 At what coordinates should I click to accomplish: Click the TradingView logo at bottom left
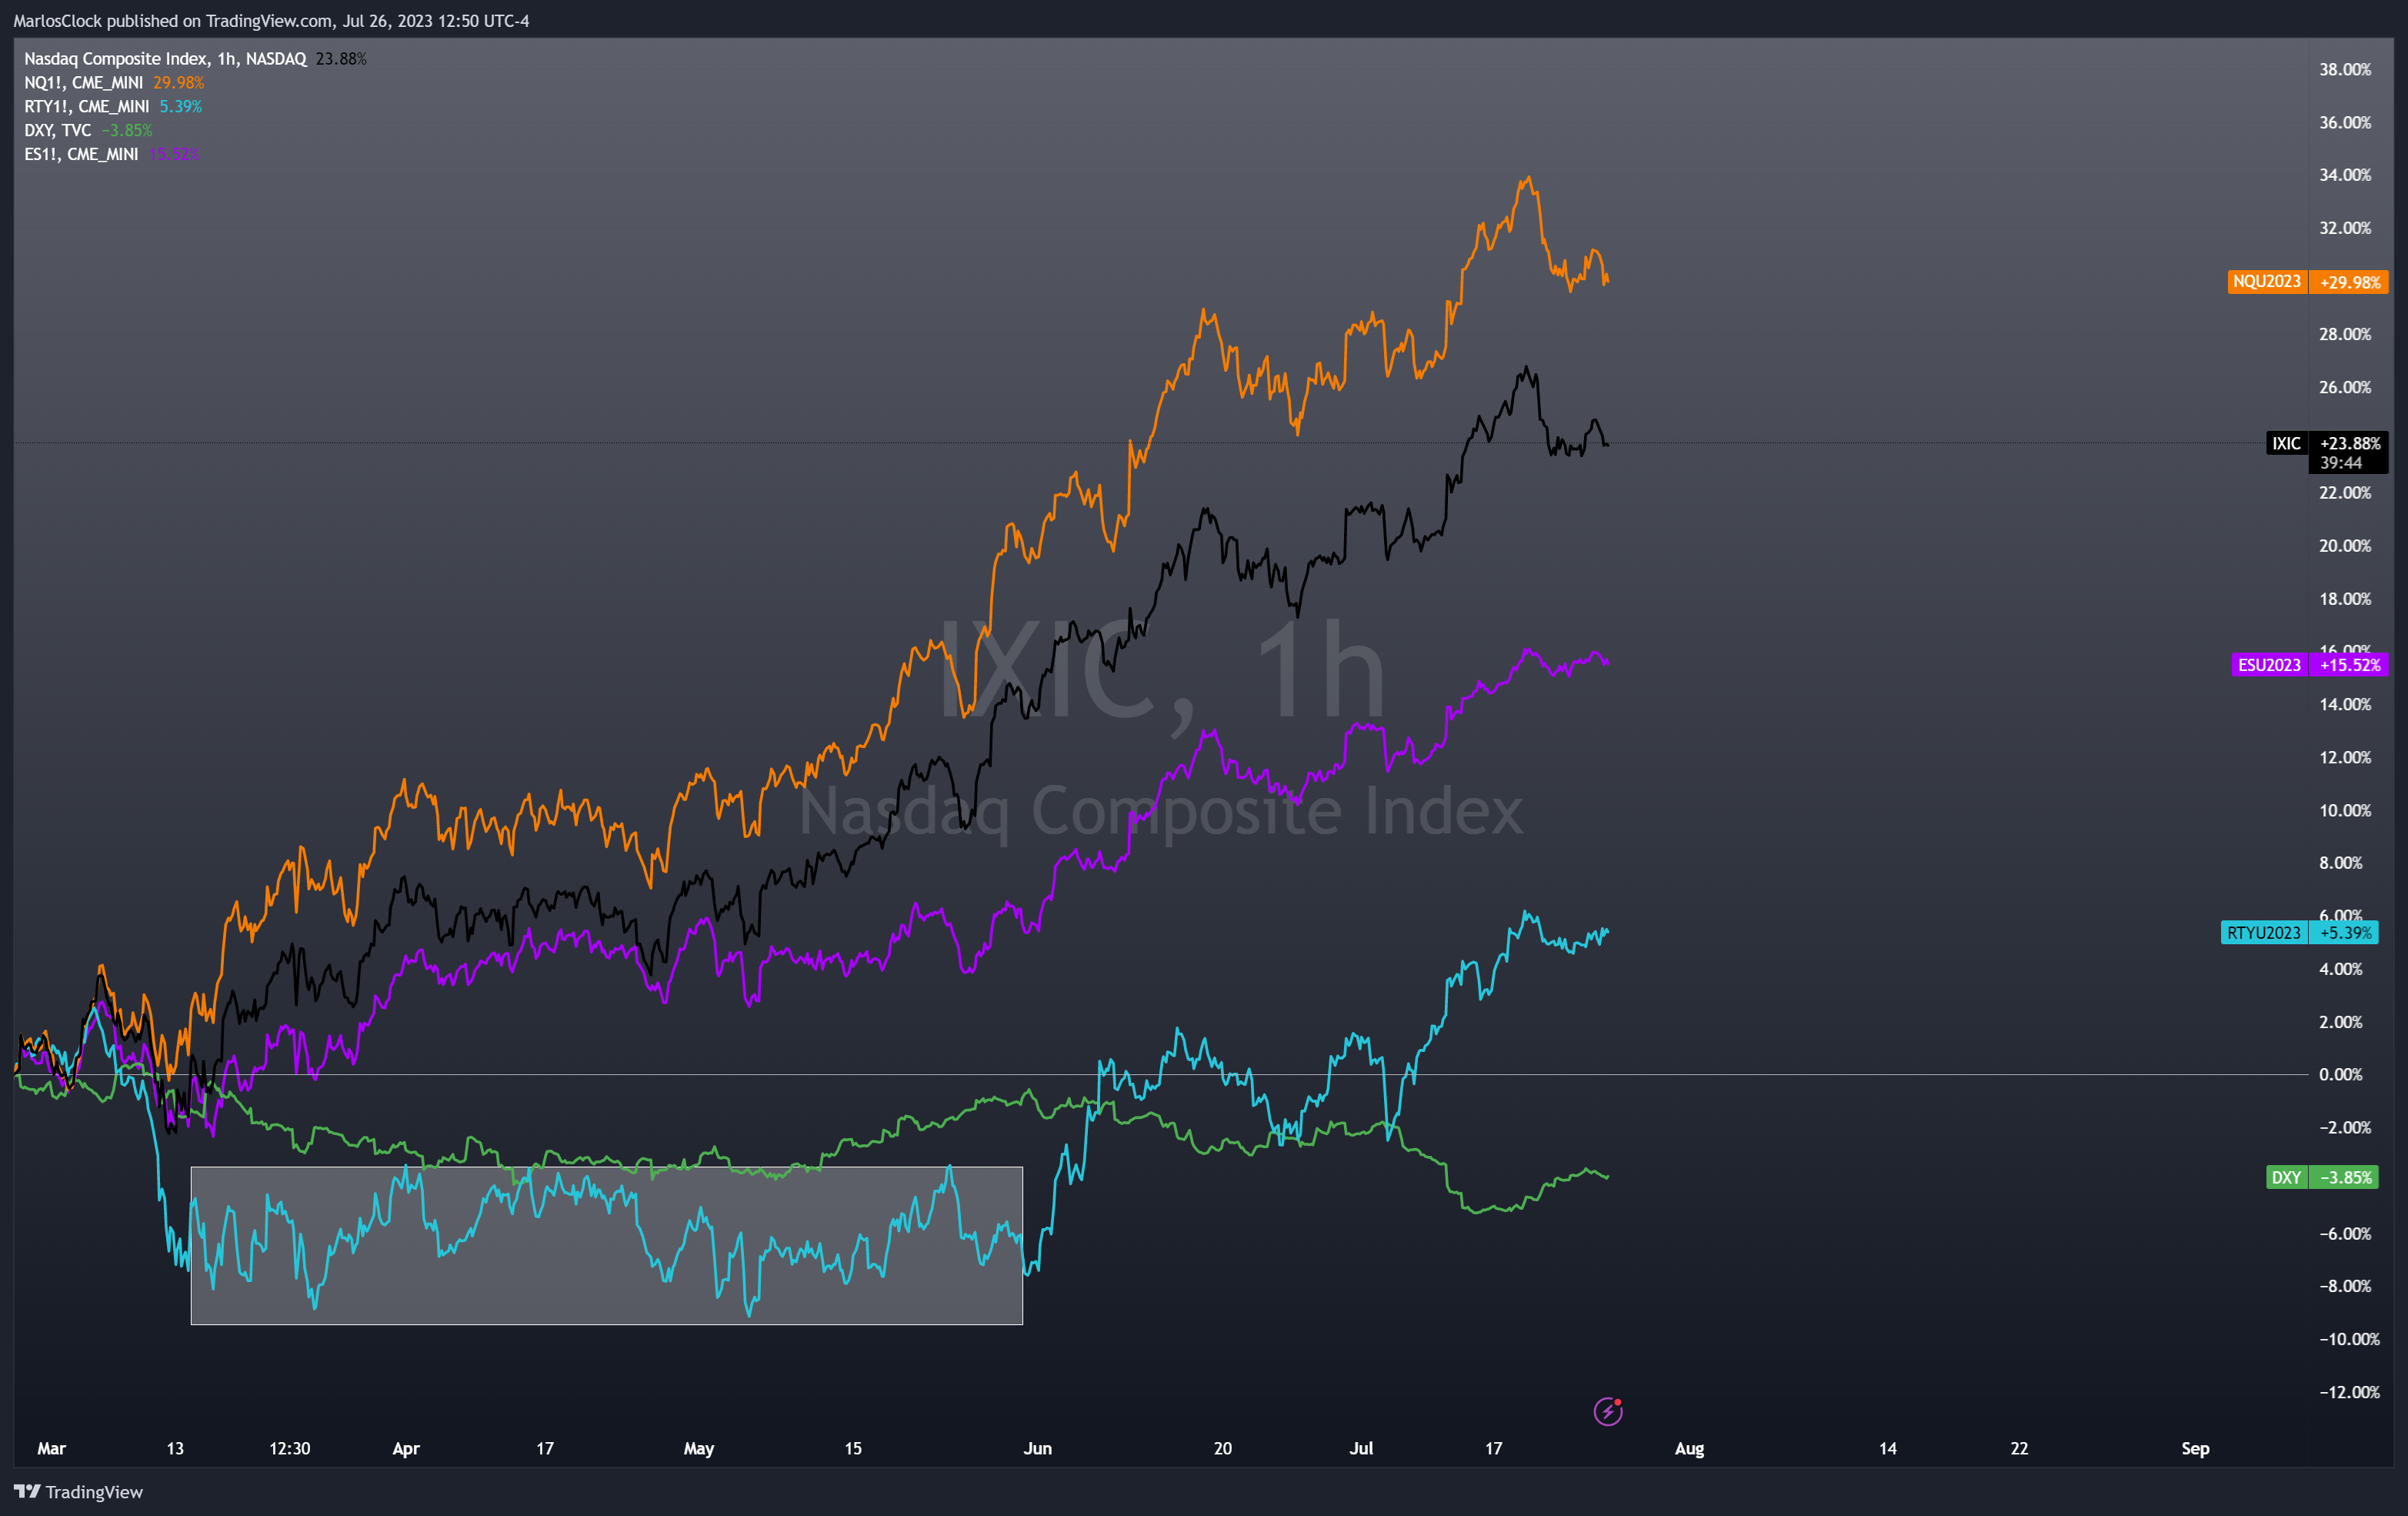78,1491
